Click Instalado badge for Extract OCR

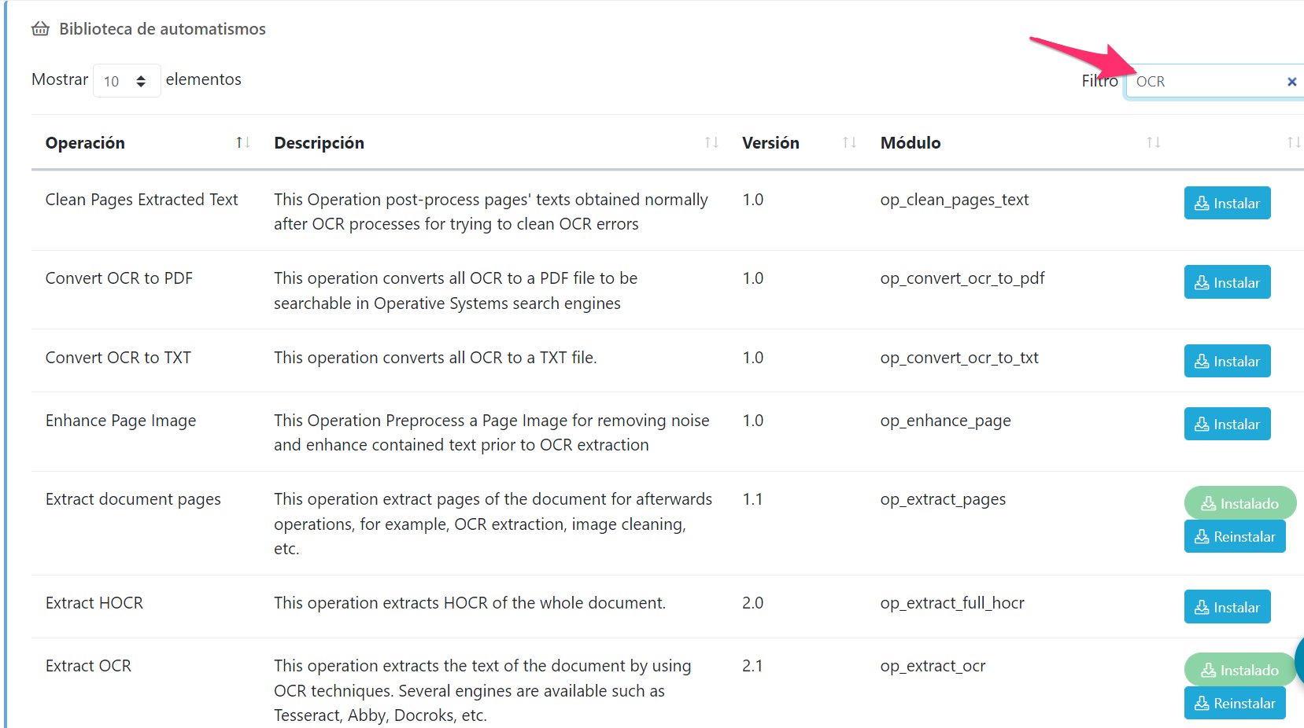(1239, 670)
